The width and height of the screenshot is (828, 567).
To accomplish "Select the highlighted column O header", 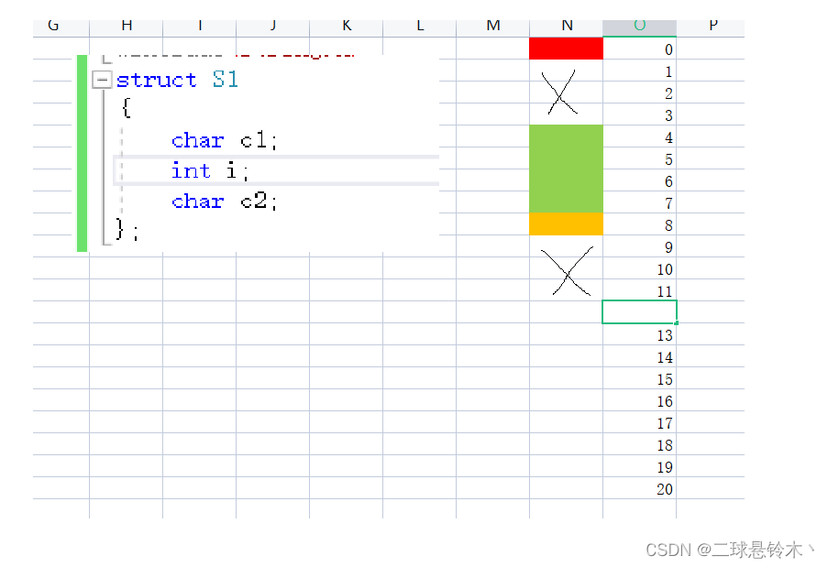I will tap(639, 26).
